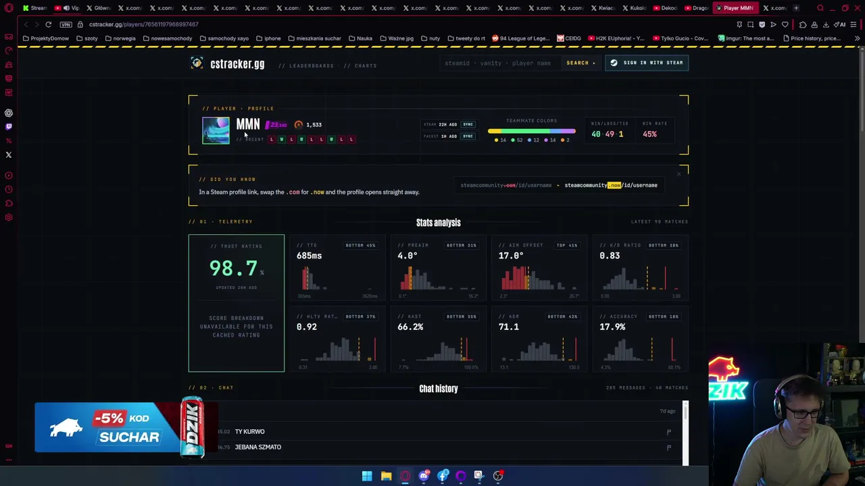865x486 pixels.
Task: Open the samochody xayo bookmark folder
Action: 224,38
